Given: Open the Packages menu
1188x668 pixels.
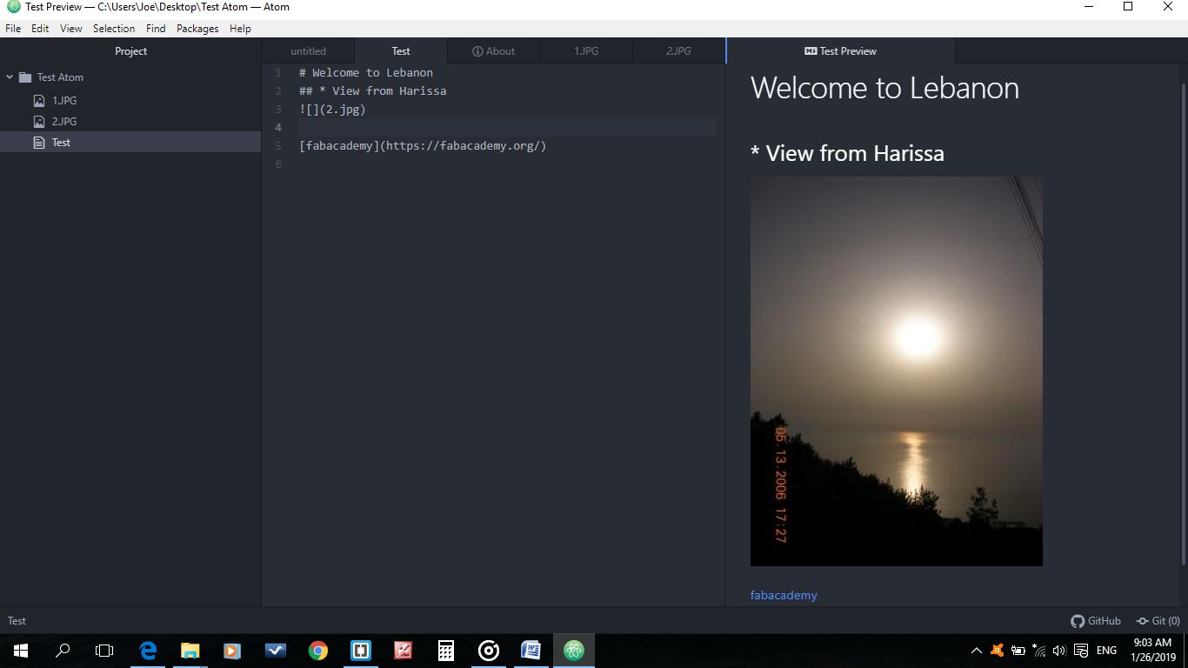Looking at the screenshot, I should pyautogui.click(x=197, y=29).
